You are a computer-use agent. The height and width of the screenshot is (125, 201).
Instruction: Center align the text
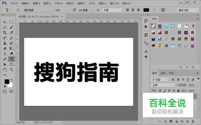[133, 10]
